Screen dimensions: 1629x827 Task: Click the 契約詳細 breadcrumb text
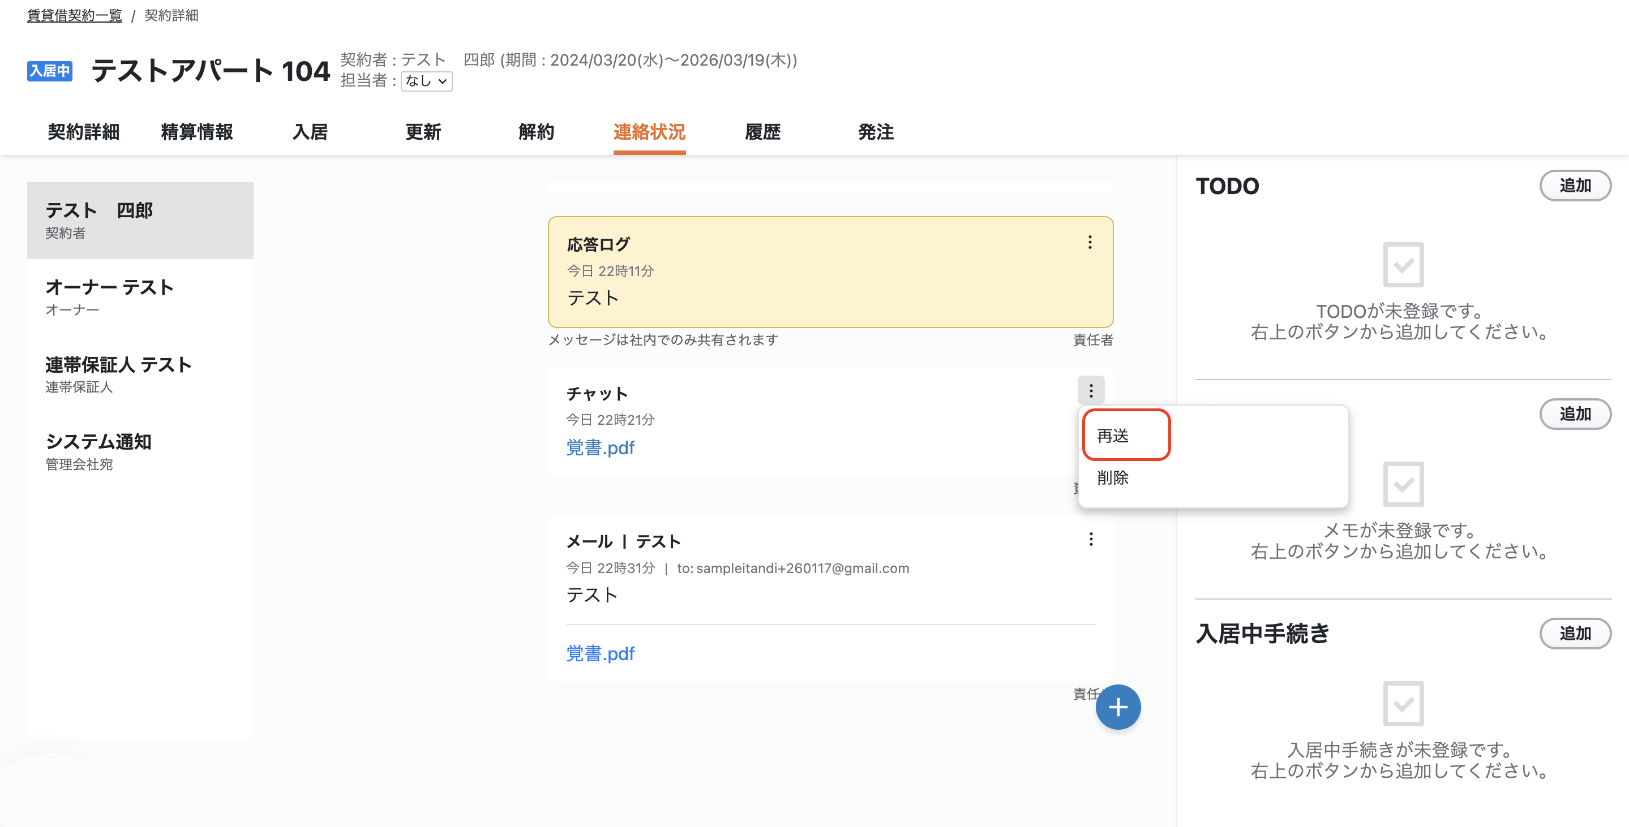(172, 15)
